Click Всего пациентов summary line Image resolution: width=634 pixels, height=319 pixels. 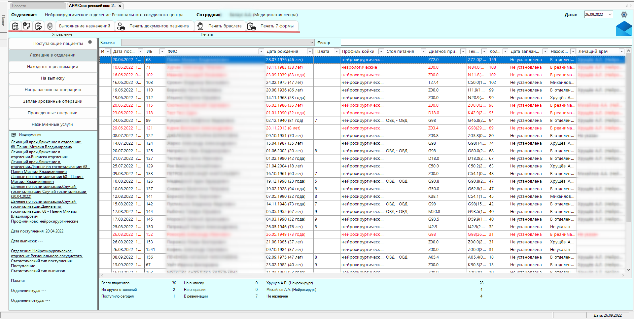click(x=139, y=283)
